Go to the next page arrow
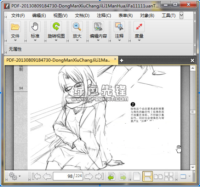Screen dimensions: 200x187 pos(89,176)
